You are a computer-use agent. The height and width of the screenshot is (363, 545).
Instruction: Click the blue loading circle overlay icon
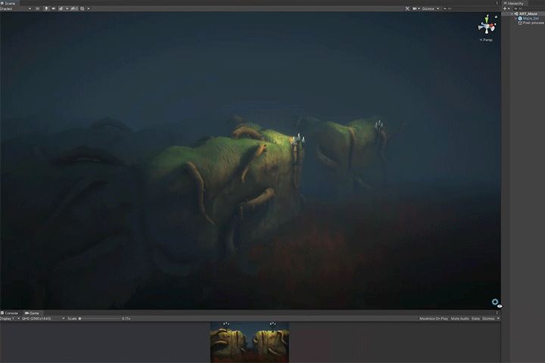[x=495, y=302]
